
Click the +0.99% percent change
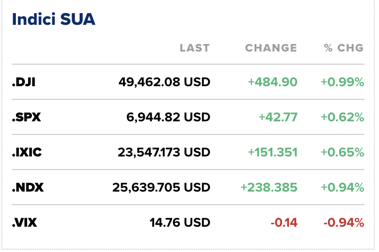(342, 82)
